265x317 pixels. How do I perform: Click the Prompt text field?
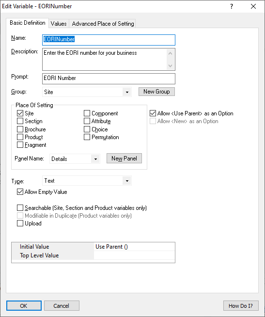[x=109, y=79]
